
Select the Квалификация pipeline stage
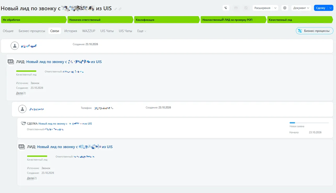(x=167, y=20)
